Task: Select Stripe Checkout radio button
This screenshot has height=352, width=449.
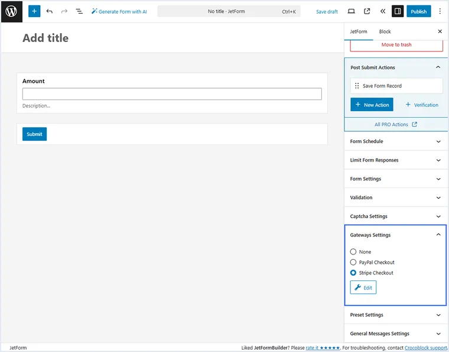Action: [353, 273]
